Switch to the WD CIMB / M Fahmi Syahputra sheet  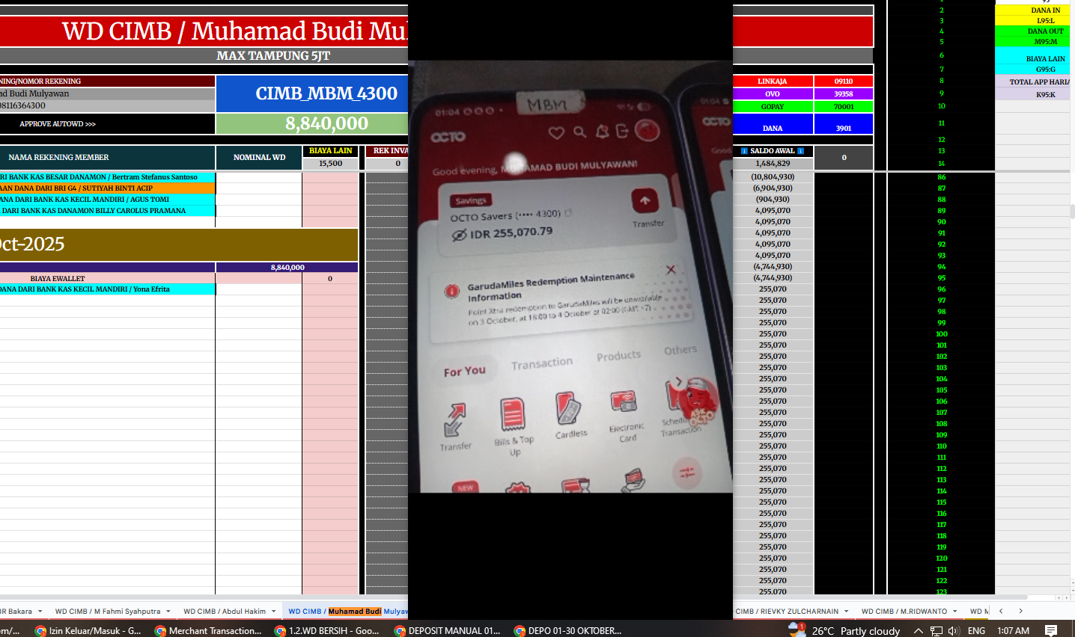[x=108, y=611]
